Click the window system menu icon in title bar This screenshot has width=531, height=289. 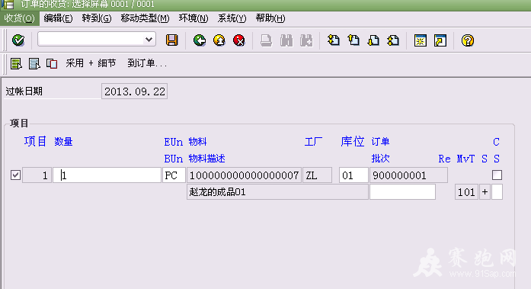pos(7,5)
